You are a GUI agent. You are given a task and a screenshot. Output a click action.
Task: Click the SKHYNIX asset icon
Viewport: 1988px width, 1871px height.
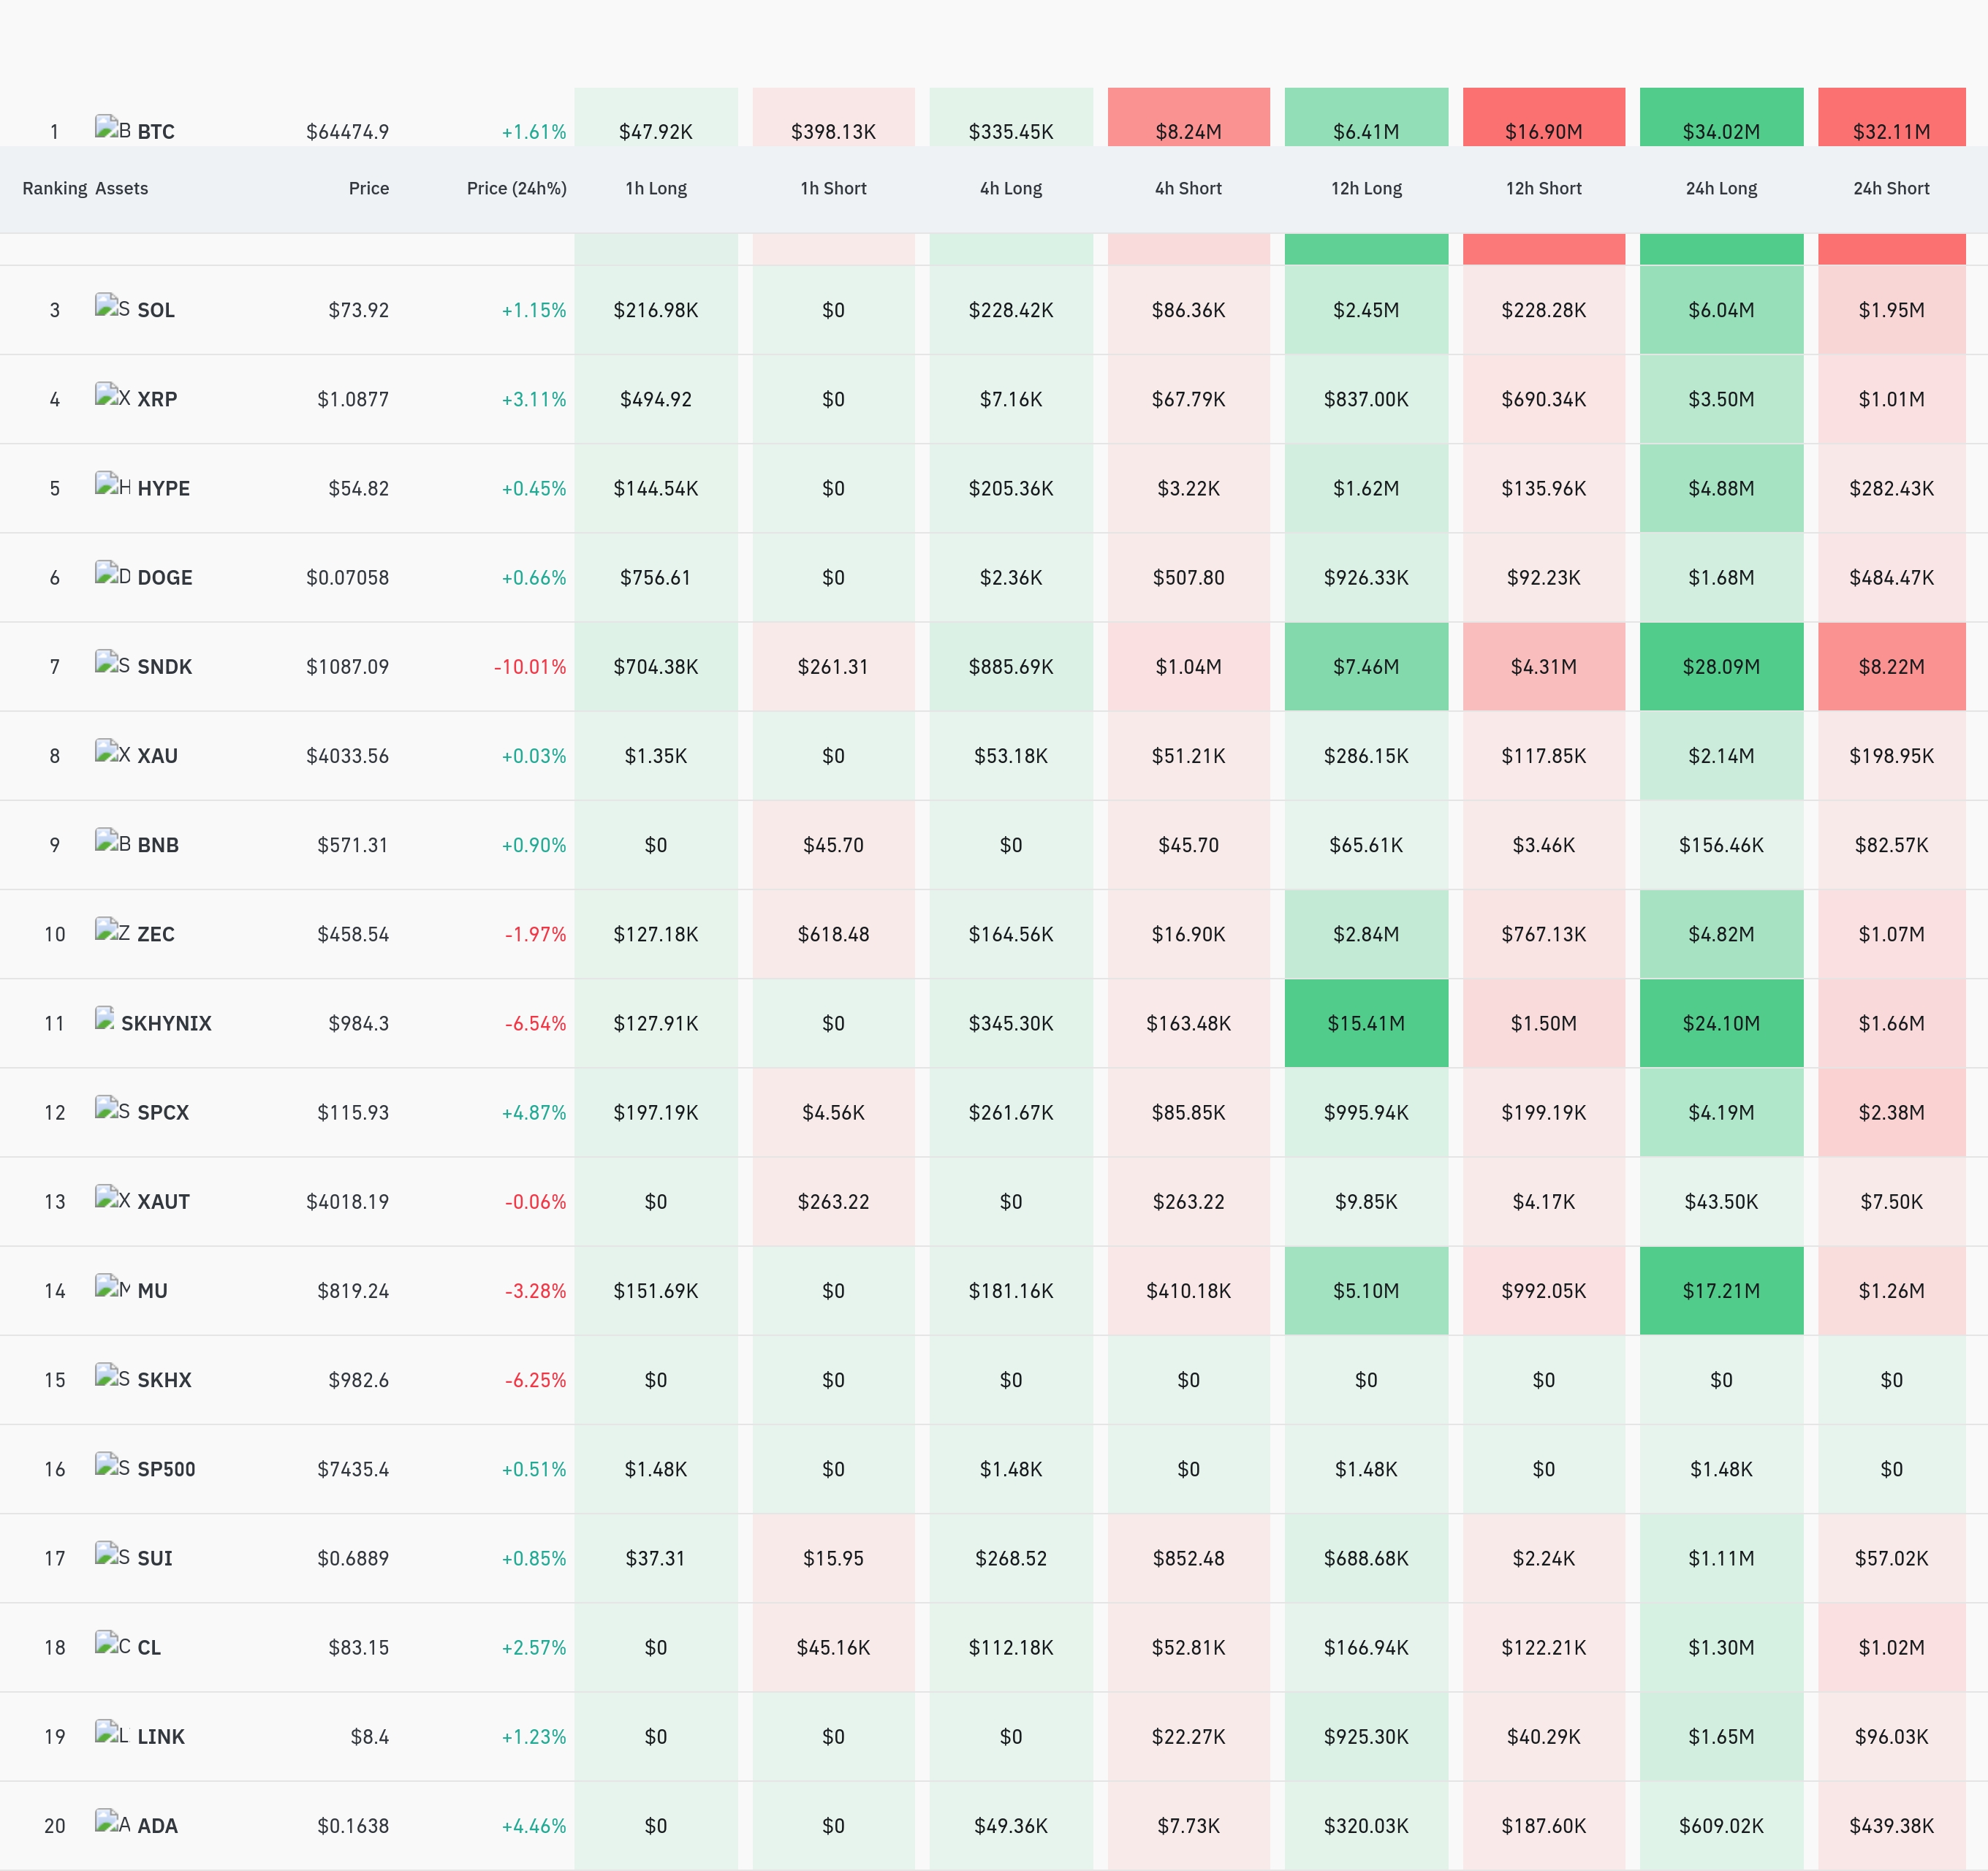[105, 1019]
